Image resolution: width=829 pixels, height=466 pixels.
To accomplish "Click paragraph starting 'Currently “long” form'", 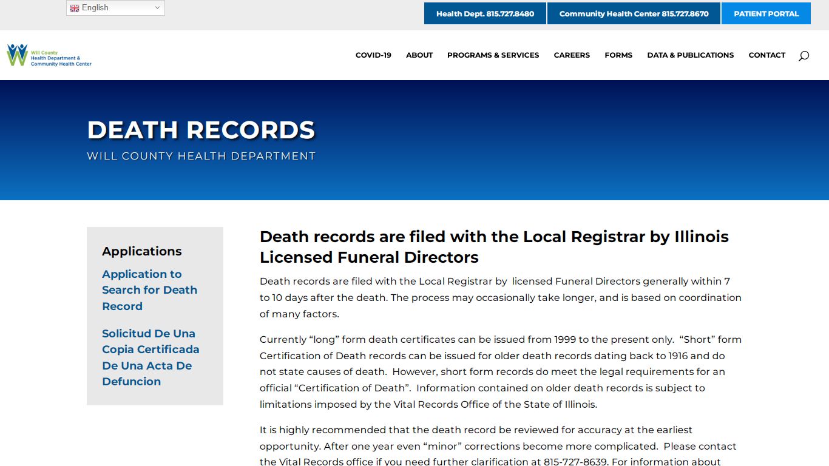I will pos(501,372).
